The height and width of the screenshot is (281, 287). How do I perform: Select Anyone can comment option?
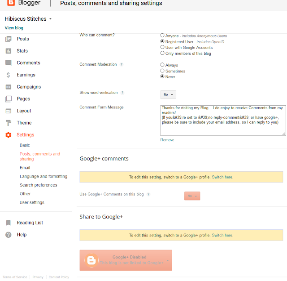point(162,35)
